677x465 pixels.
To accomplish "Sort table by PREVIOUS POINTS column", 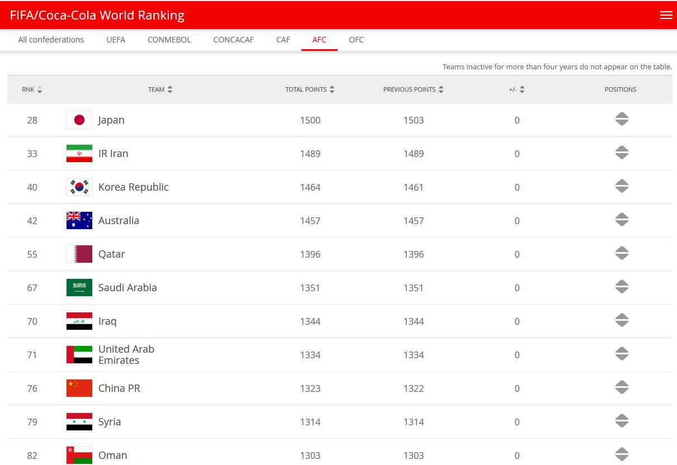I will pos(414,89).
